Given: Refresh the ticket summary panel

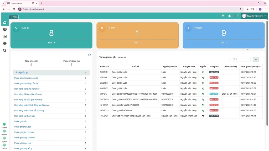Looking at the screenshot, I should click(x=90, y=55).
